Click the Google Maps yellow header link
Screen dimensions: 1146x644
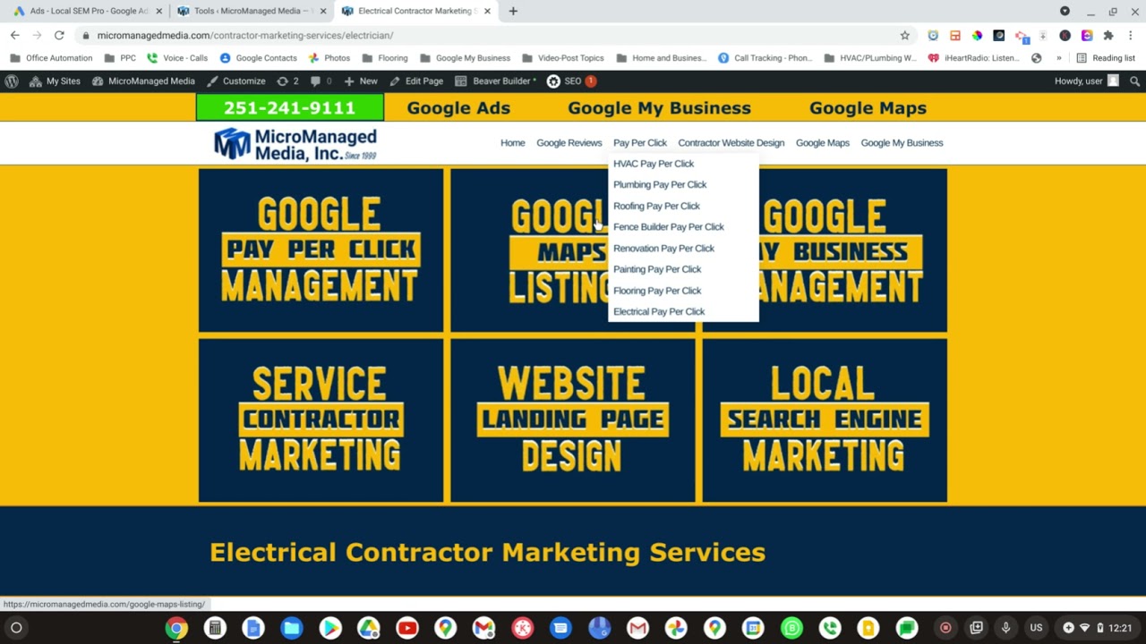[x=868, y=107]
